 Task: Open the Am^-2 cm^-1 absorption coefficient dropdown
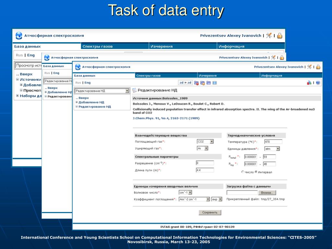(195, 199)
